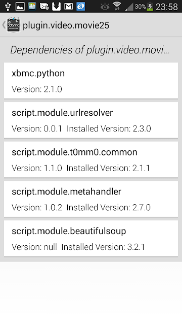Select script.module.t0mm0.common list item
The width and height of the screenshot is (182, 325).
pyautogui.click(x=91, y=159)
